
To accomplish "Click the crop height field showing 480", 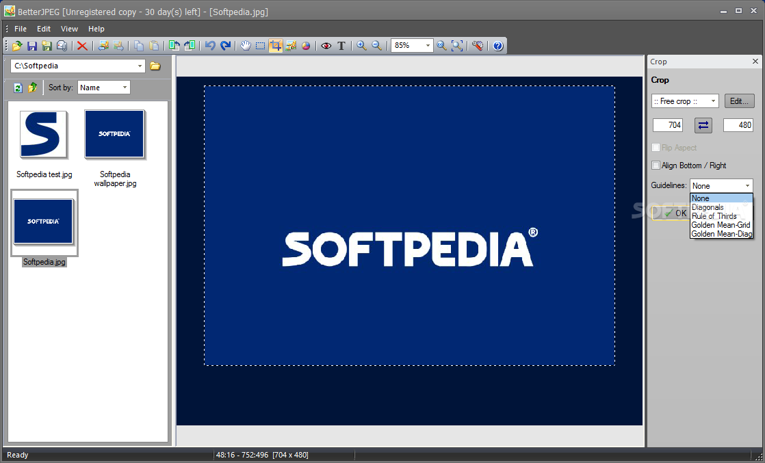I will [x=738, y=125].
